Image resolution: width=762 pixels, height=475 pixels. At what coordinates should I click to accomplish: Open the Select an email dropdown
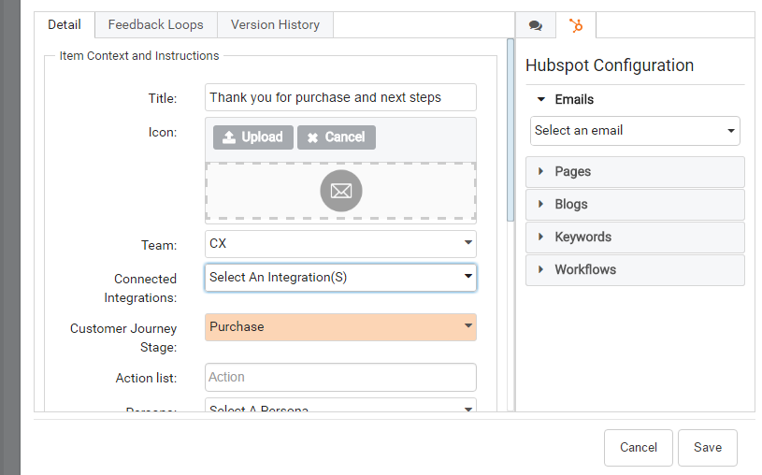(635, 131)
